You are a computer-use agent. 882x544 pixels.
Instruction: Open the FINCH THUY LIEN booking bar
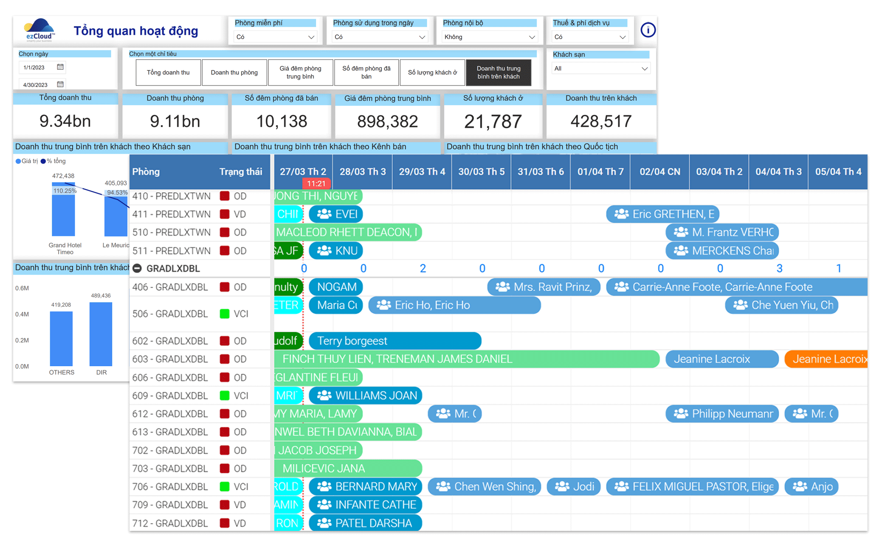pyautogui.click(x=467, y=359)
